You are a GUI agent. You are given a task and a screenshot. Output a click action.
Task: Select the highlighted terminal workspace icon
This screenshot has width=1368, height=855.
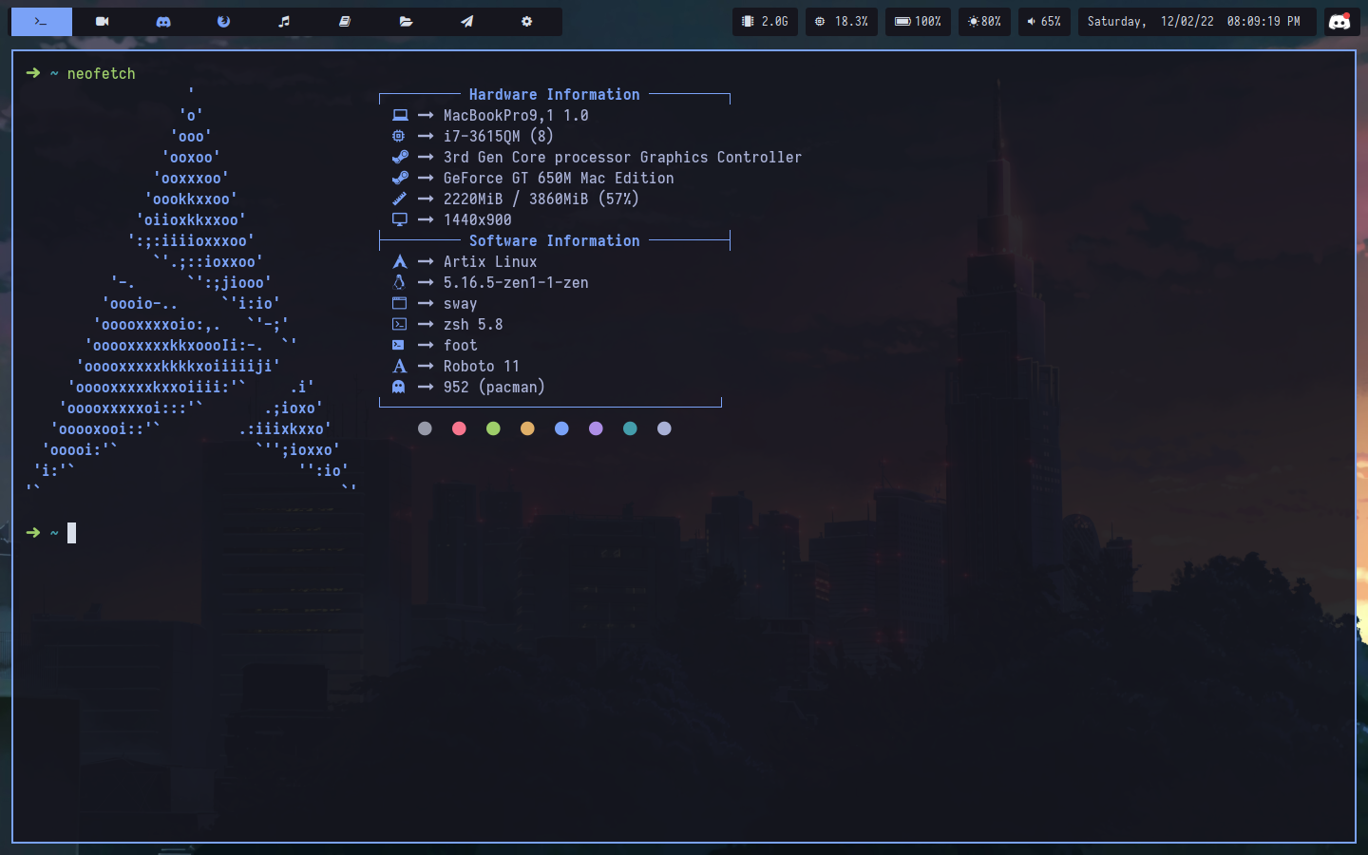point(41,21)
